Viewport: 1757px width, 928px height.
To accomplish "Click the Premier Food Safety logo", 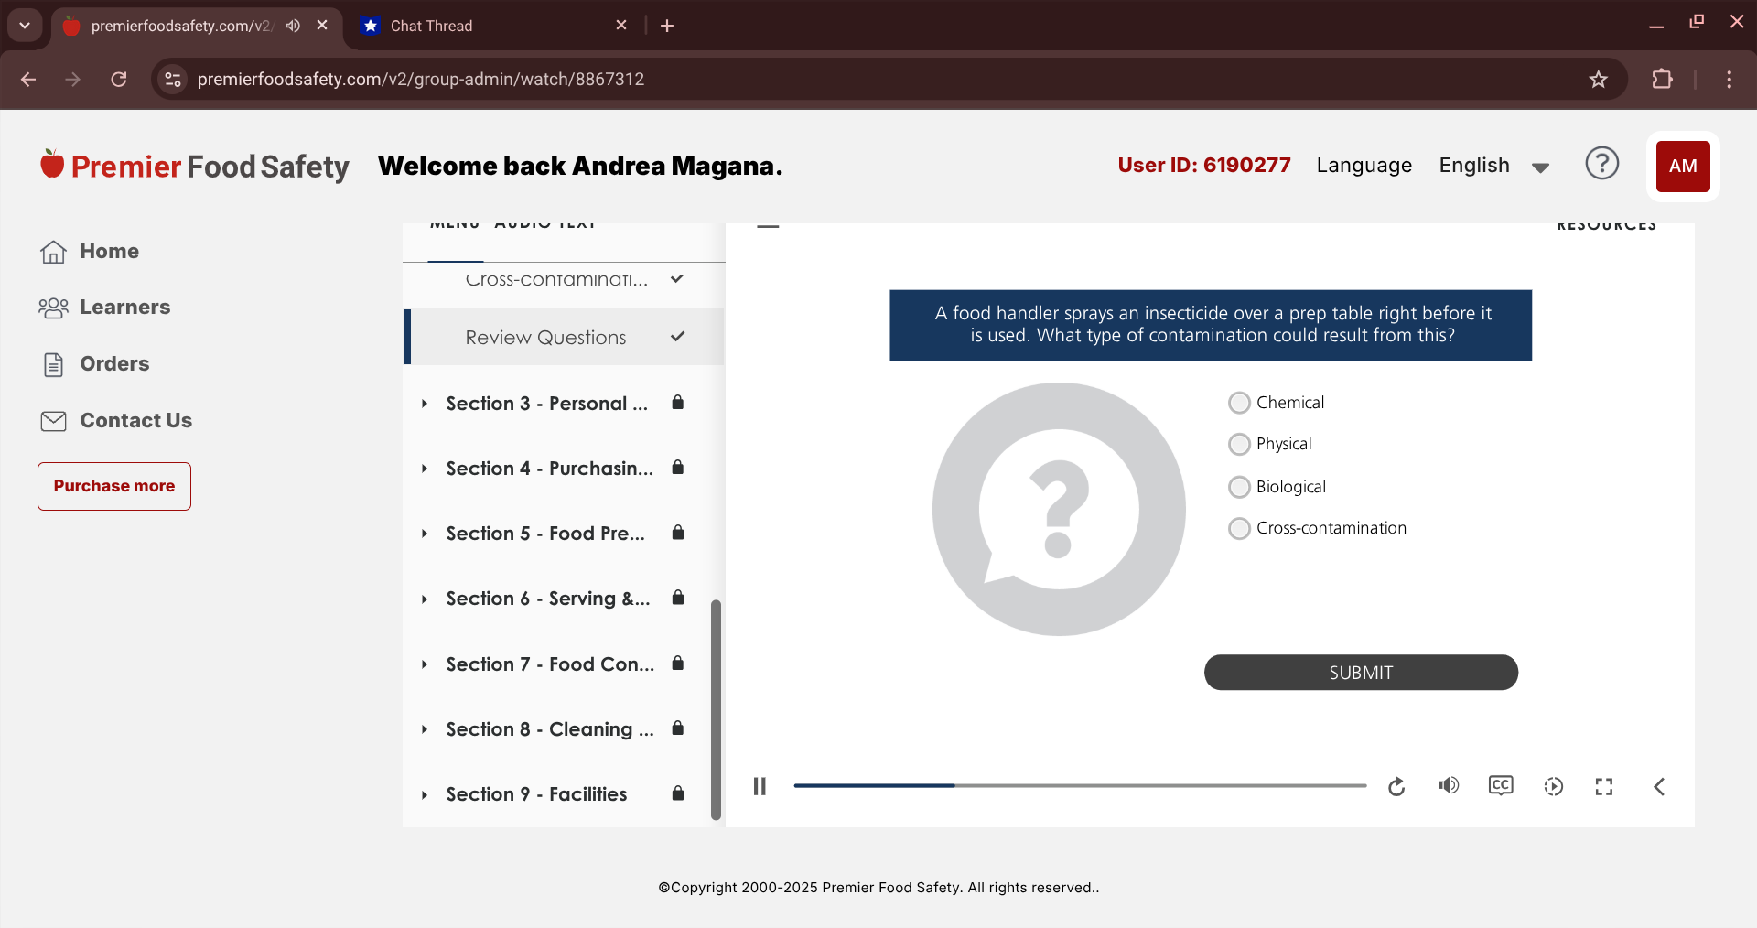I will point(194,166).
